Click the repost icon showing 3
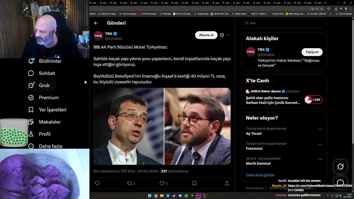The image size is (354, 199). (131, 183)
